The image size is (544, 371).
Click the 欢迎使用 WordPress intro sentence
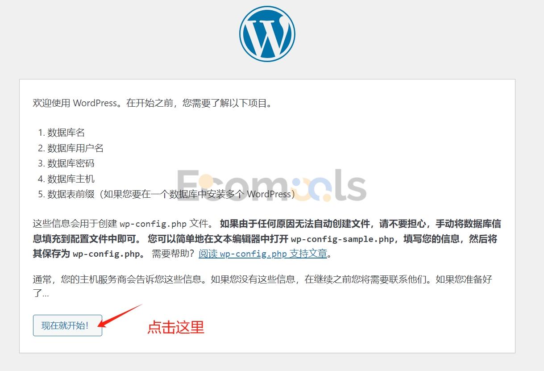[x=152, y=104]
